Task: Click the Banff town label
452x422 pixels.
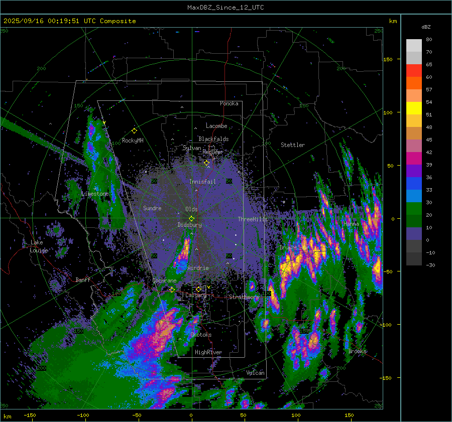Action: tap(83, 279)
